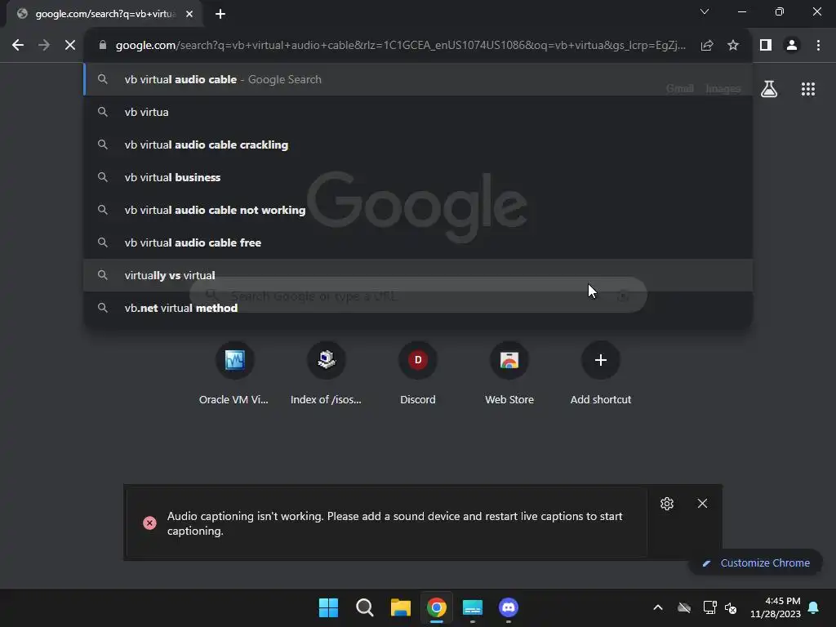Open muted volume tray icon
This screenshot has width=836, height=627.
click(x=731, y=607)
